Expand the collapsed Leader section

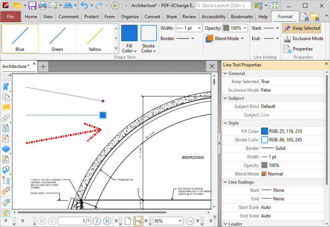225,224
